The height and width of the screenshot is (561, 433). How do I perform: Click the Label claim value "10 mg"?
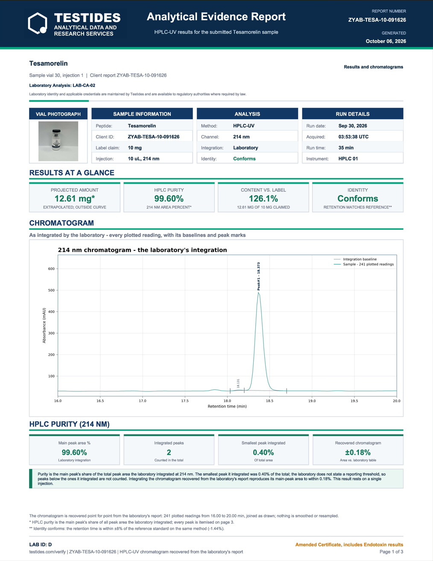click(135, 148)
